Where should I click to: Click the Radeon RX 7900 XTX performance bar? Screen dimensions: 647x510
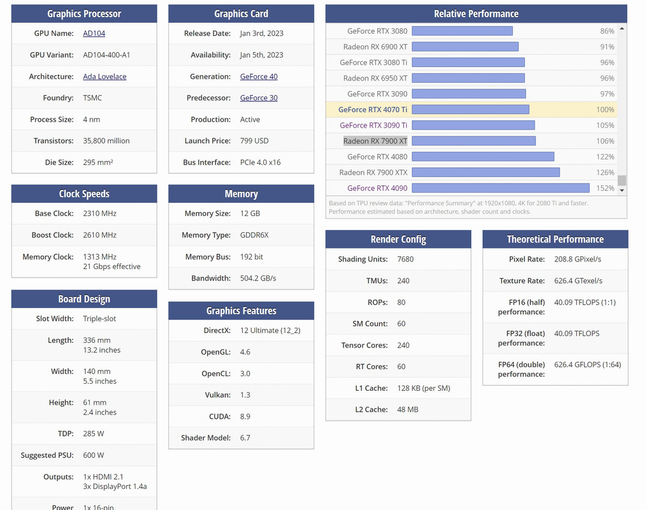click(x=486, y=173)
